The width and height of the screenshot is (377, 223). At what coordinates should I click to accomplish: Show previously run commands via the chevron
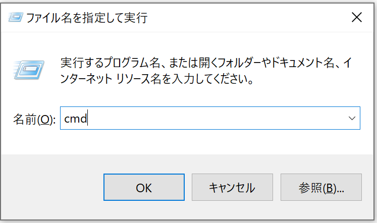[352, 118]
